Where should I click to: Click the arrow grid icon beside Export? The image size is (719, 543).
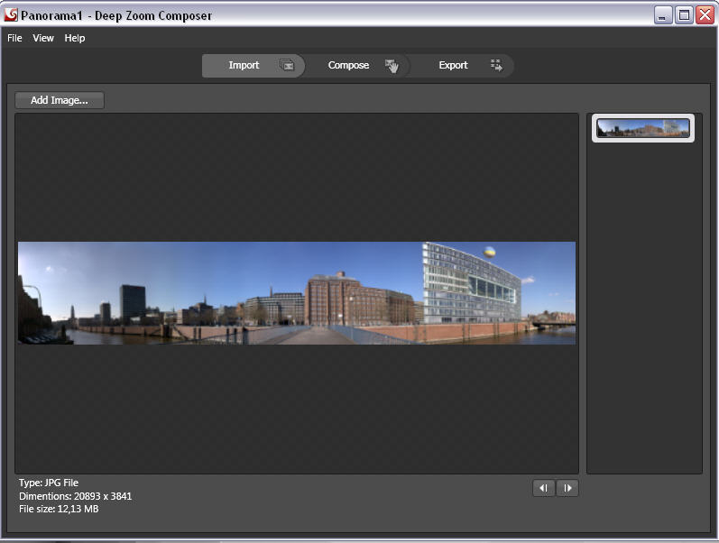click(495, 66)
